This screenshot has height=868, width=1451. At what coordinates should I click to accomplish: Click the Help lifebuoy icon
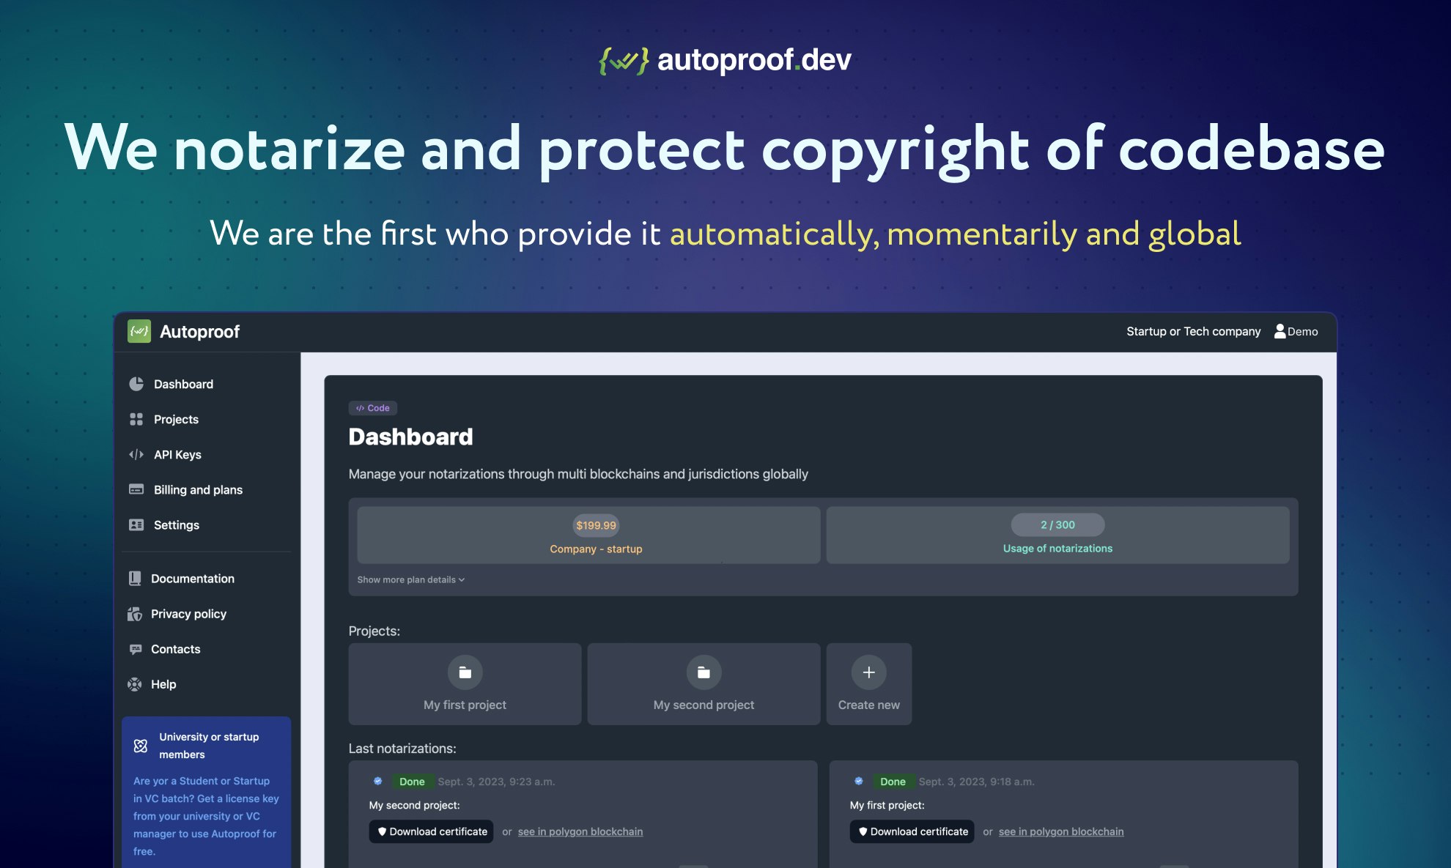[135, 684]
